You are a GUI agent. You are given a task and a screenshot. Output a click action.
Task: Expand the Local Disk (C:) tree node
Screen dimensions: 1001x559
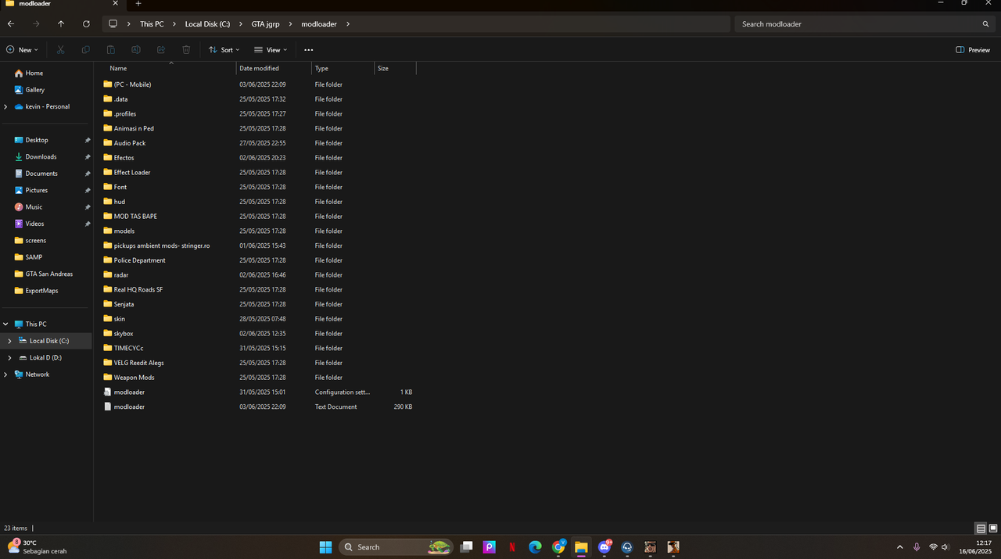(x=9, y=341)
